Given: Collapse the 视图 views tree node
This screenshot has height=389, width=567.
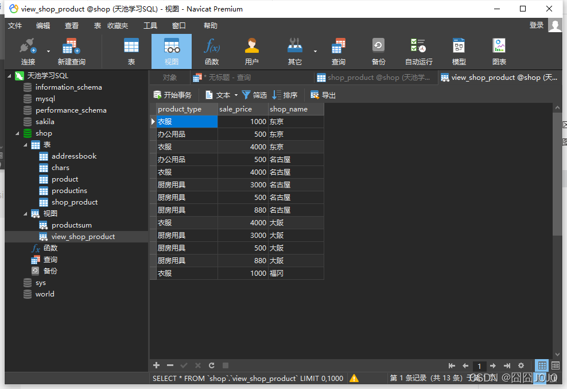Looking at the screenshot, I should coord(25,214).
